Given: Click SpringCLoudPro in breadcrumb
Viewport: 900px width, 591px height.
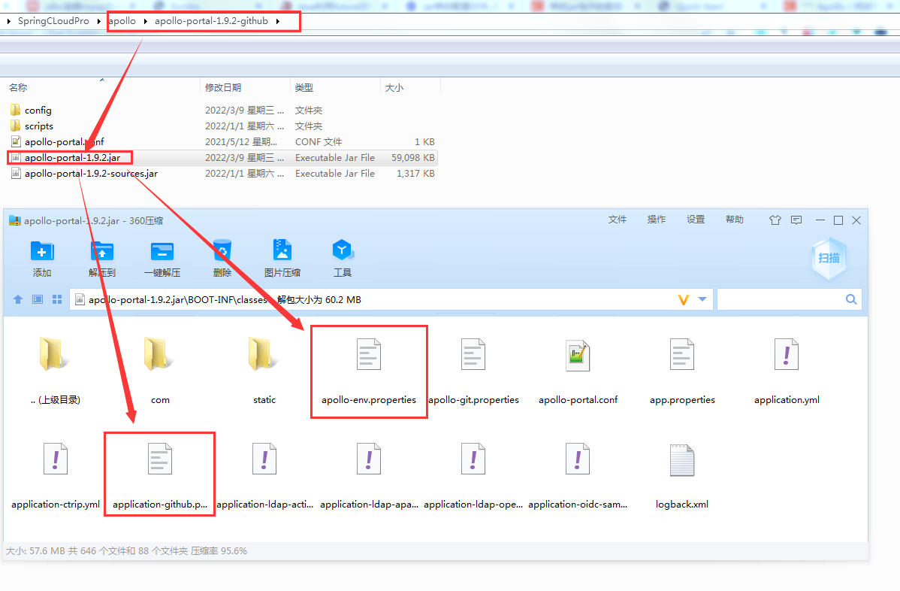Looking at the screenshot, I should coord(53,20).
